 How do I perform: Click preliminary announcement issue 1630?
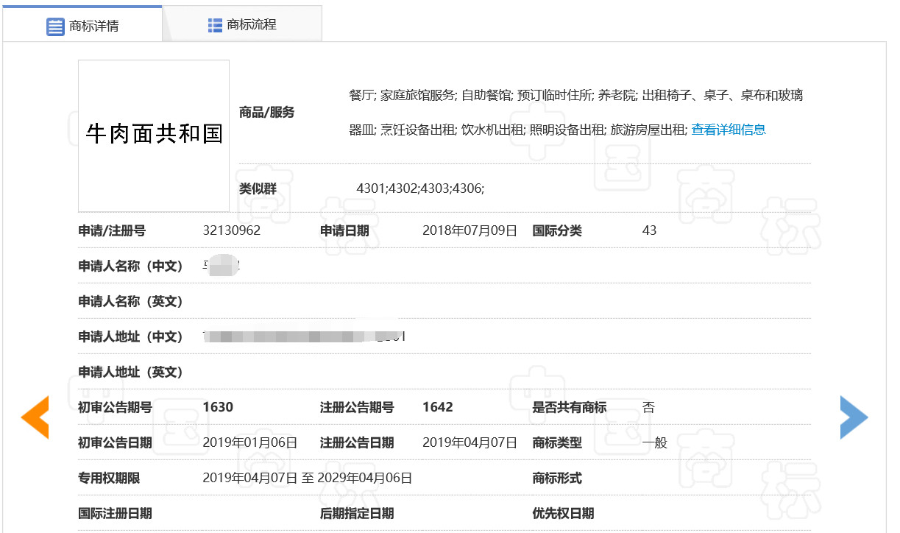tap(218, 407)
